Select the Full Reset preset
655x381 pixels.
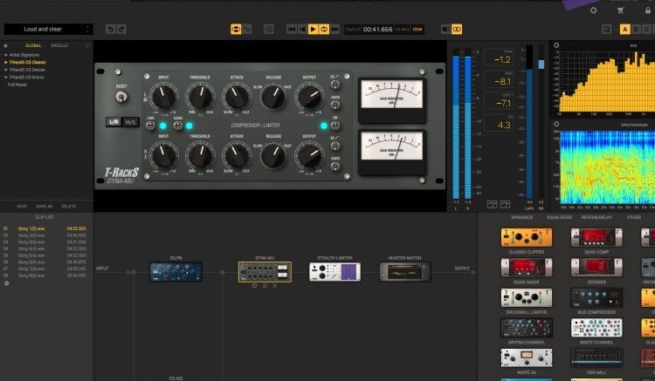tap(17, 85)
